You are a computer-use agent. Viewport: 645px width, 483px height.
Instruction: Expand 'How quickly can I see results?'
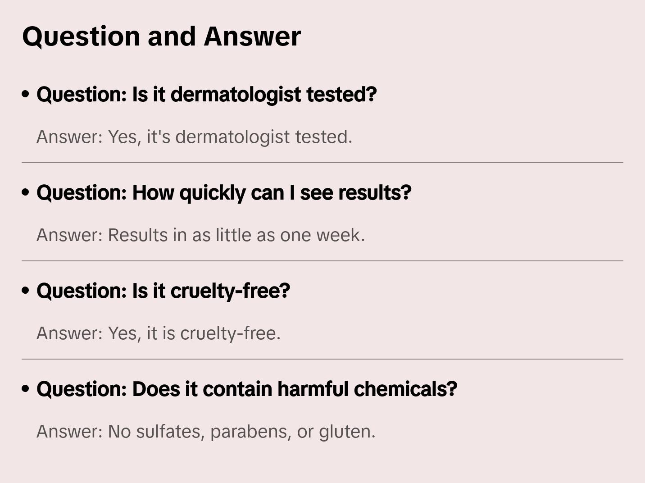pos(224,192)
